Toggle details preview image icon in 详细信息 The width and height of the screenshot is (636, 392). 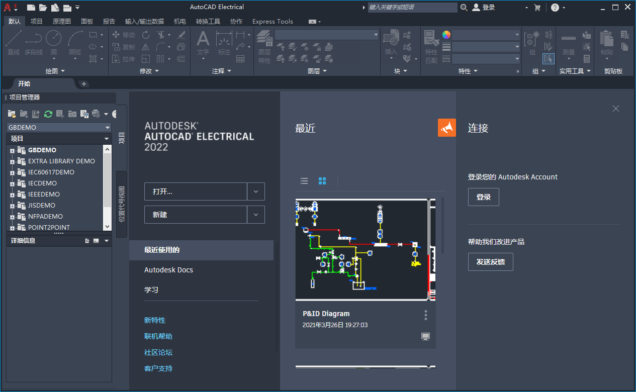(x=96, y=241)
